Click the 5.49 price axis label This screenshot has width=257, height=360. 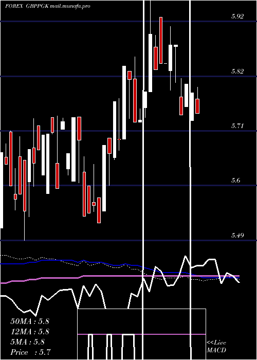tap(237, 236)
